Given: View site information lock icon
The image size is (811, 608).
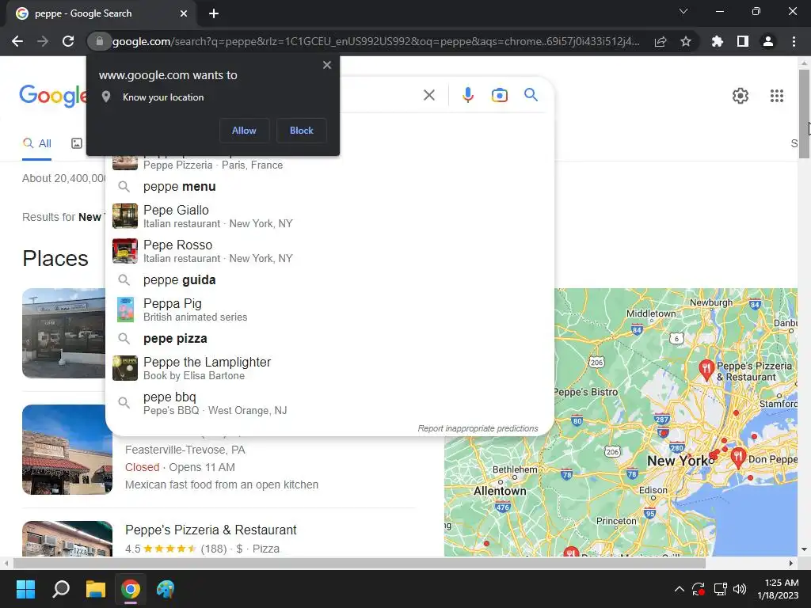Looking at the screenshot, I should pos(100,41).
